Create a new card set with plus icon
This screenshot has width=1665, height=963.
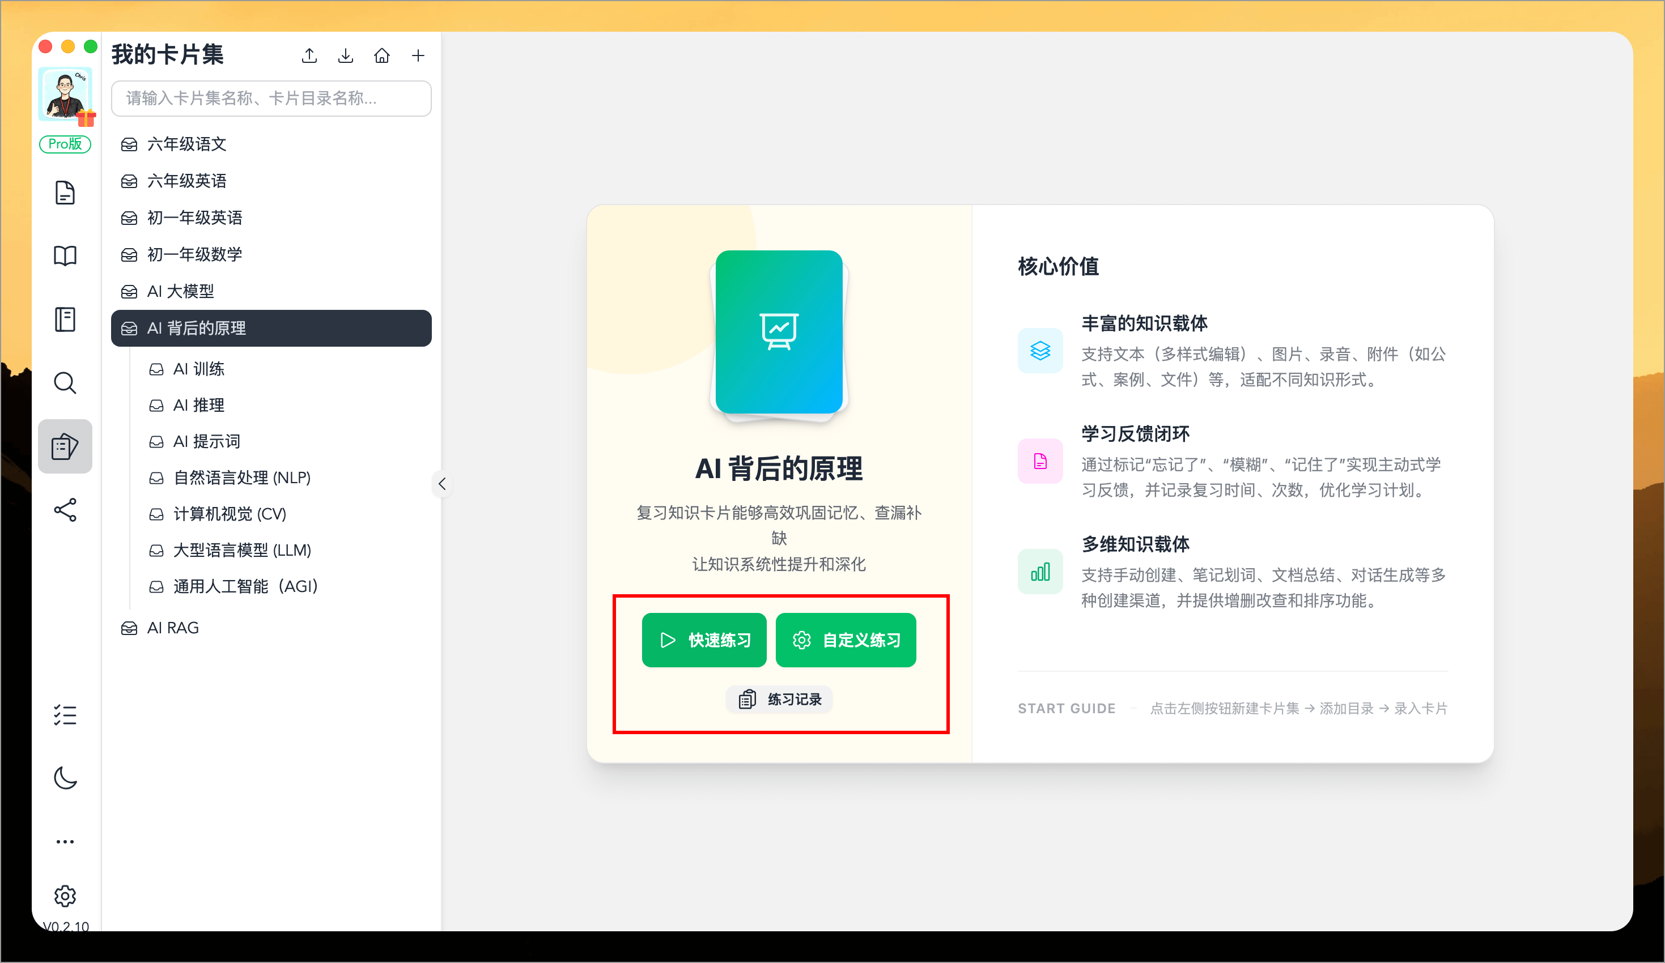coord(418,56)
